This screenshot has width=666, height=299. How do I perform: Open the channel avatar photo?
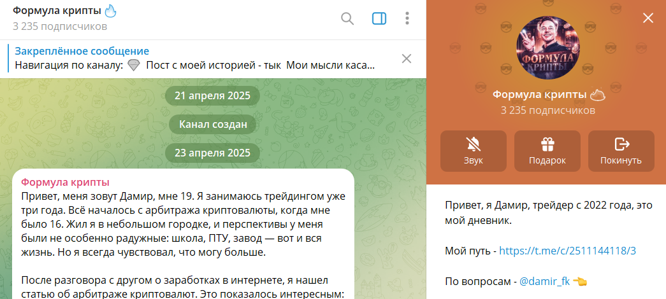coord(547,47)
